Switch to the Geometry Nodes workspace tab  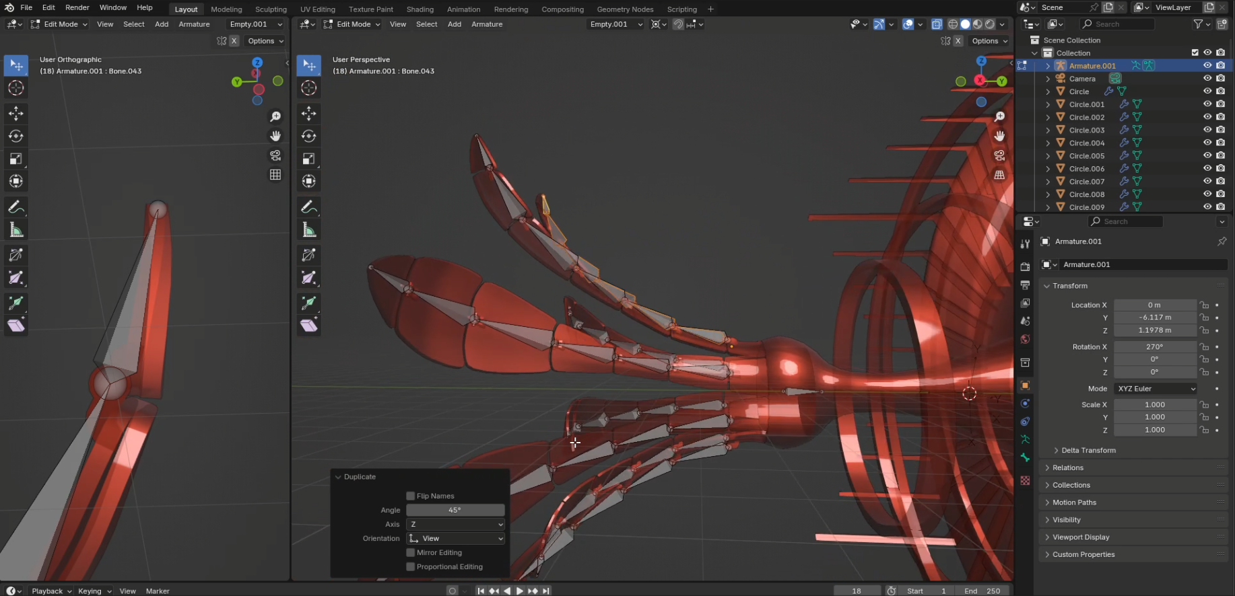[x=625, y=9]
